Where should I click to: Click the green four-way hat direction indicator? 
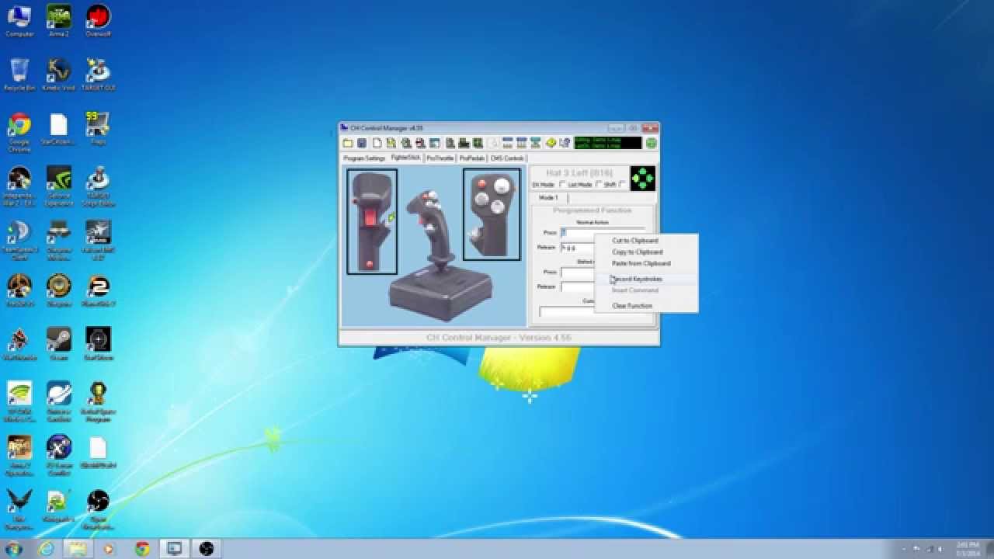coord(642,178)
